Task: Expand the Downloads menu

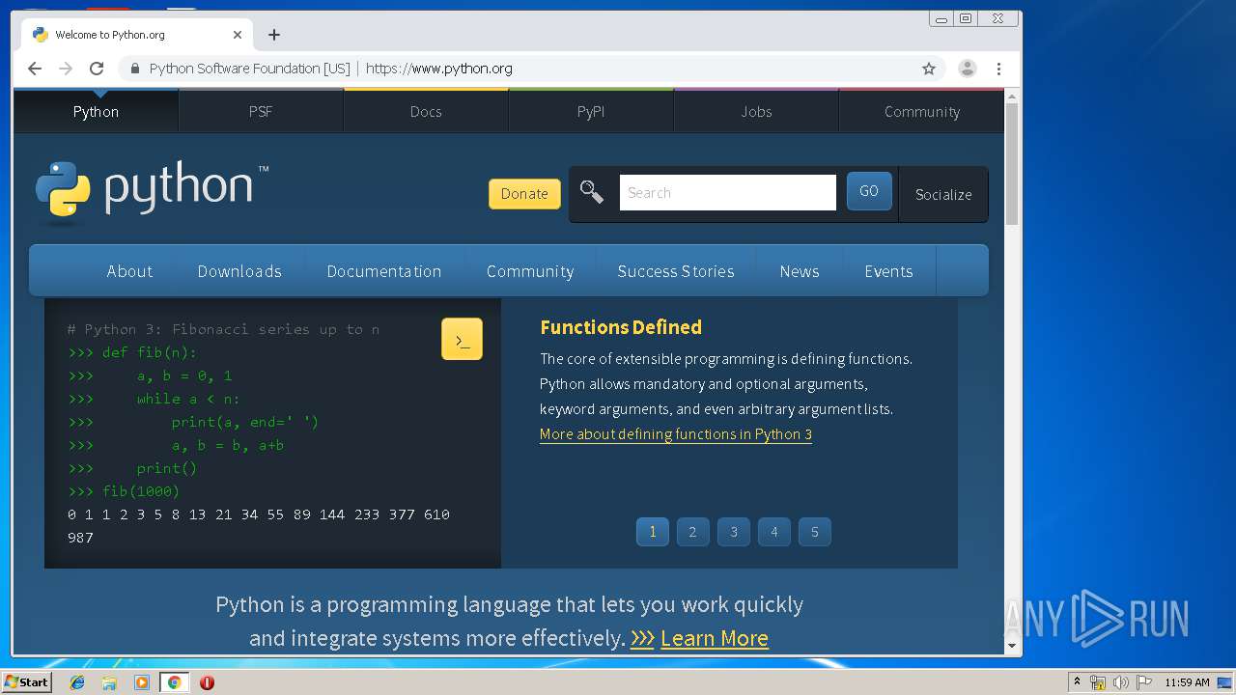Action: (x=239, y=271)
